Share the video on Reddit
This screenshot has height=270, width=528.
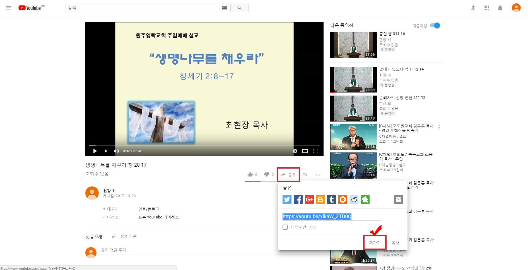[x=354, y=200]
